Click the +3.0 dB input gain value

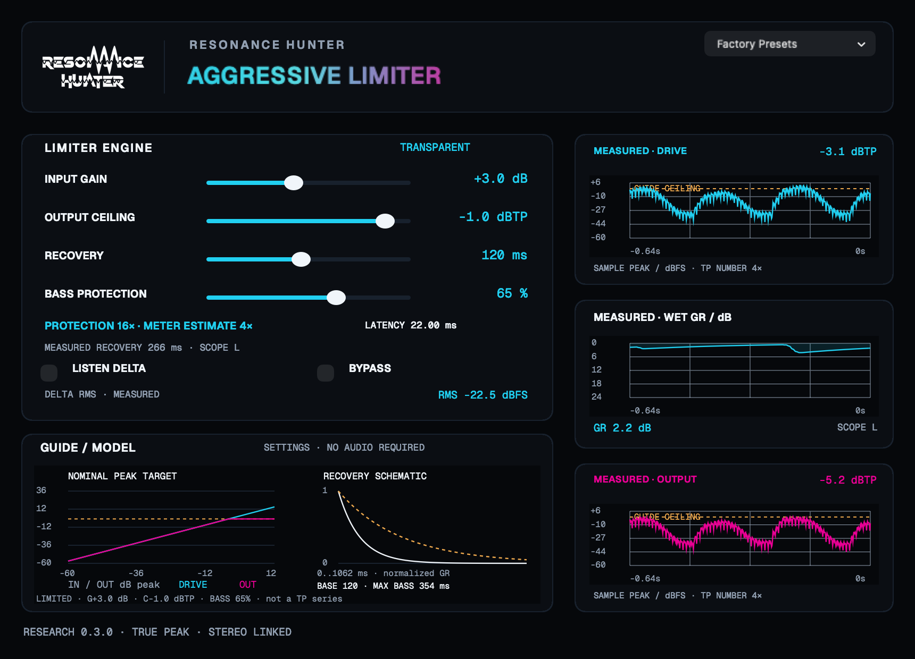click(501, 179)
